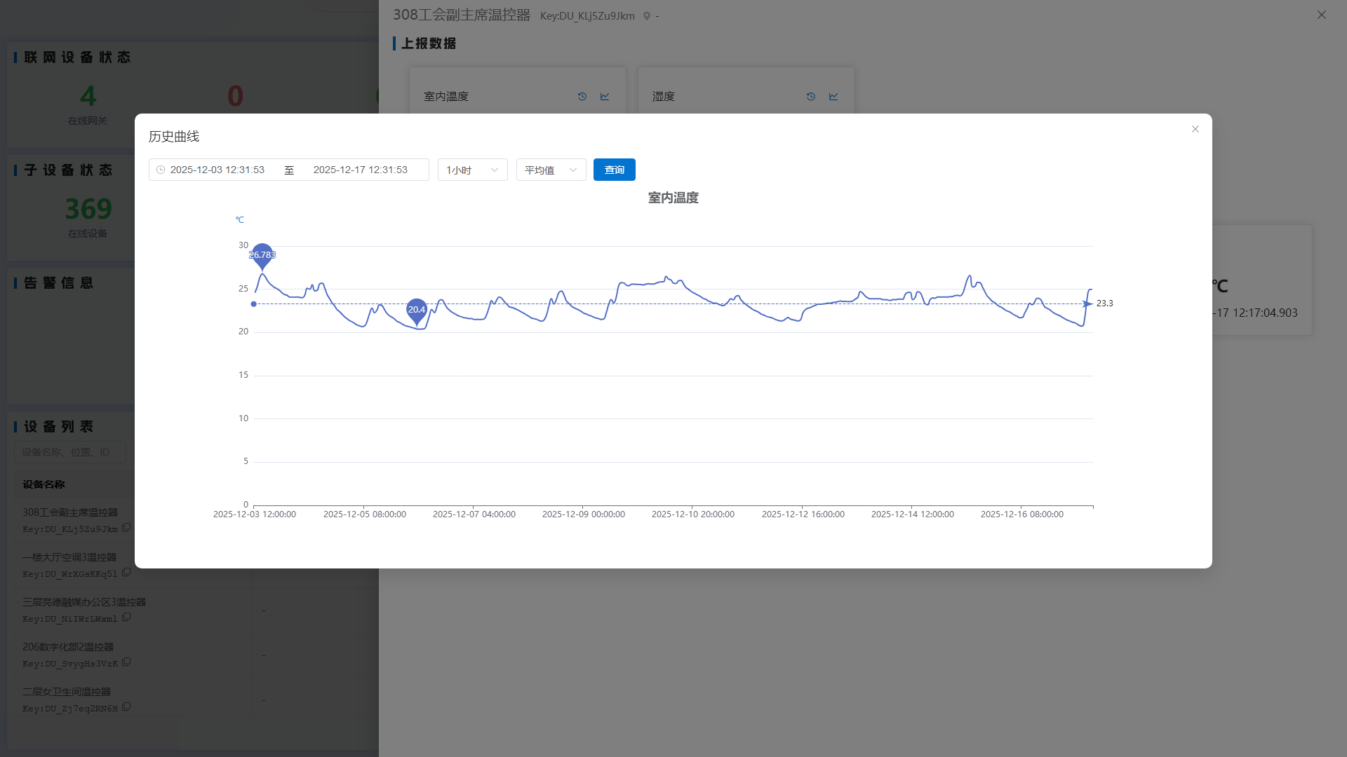Click history icon on 室内温度 card
The height and width of the screenshot is (757, 1347).
582,97
